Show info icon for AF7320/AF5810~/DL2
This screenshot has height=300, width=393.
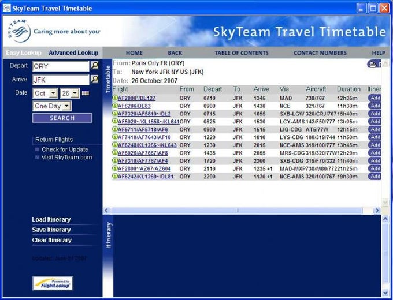115,113
